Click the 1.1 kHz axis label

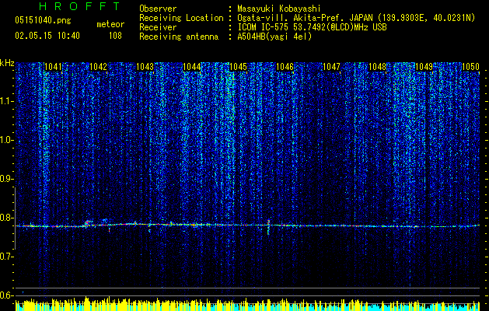6,101
